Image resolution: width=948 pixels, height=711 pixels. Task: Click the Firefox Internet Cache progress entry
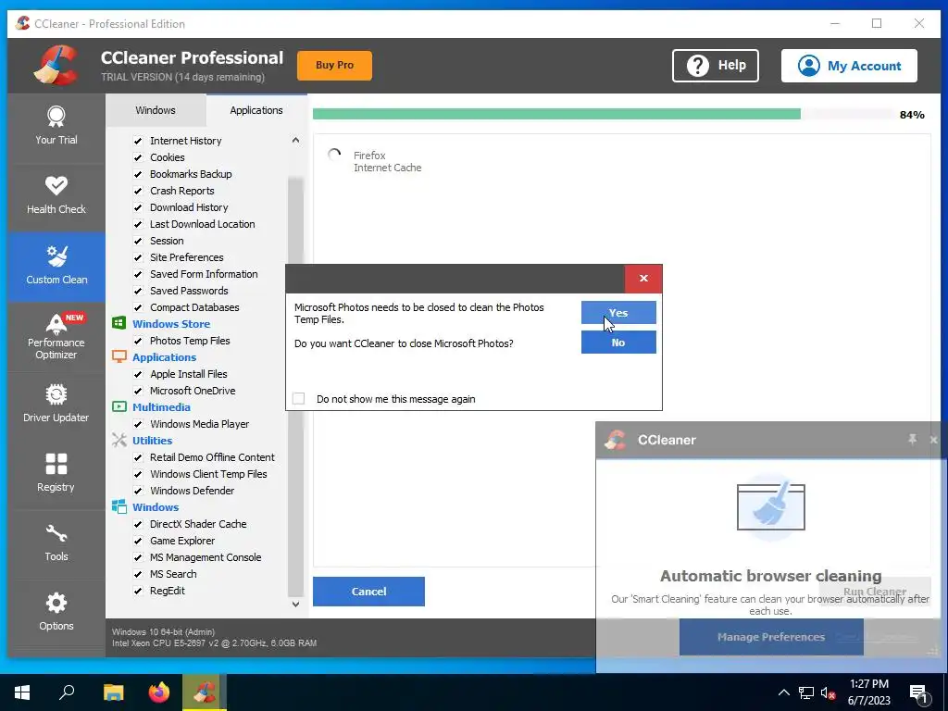click(x=387, y=161)
